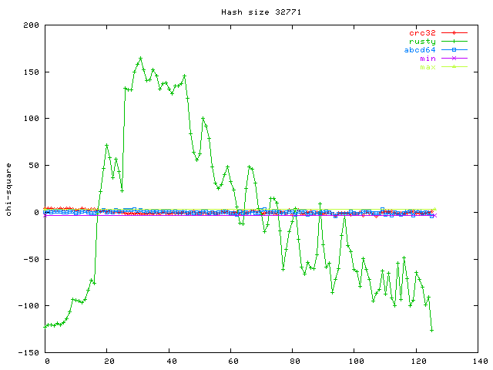Click the y-axis 0 tick label
This screenshot has width=493, height=370.
click(x=36, y=212)
